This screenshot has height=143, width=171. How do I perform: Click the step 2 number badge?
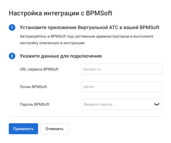pyautogui.click(x=12, y=56)
